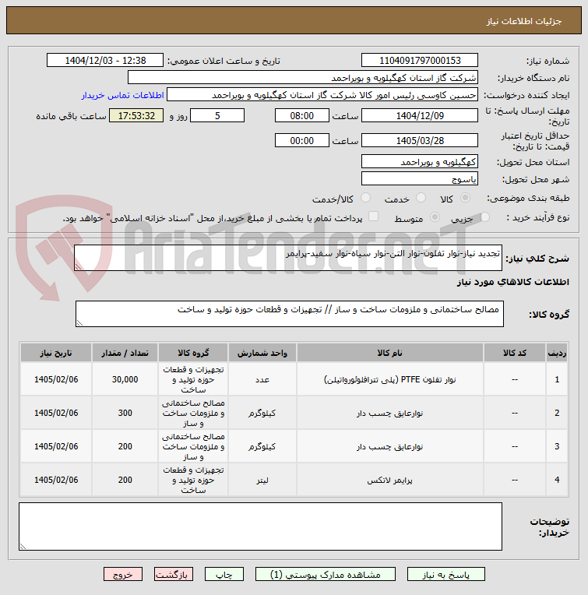Image resolution: width=588 pixels, height=595 pixels.
Task: Click the بازگشت back button
Action: click(x=174, y=574)
